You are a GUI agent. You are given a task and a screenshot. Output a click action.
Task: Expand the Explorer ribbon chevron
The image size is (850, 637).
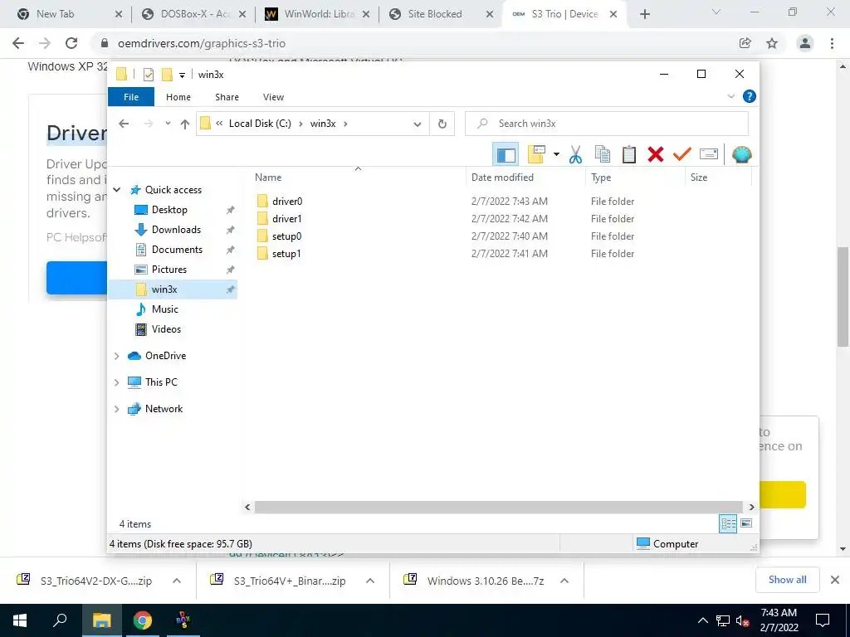[x=730, y=96]
